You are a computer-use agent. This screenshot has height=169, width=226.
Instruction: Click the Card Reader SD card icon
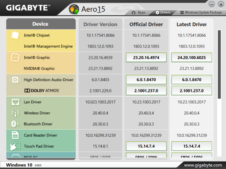(x=15, y=135)
